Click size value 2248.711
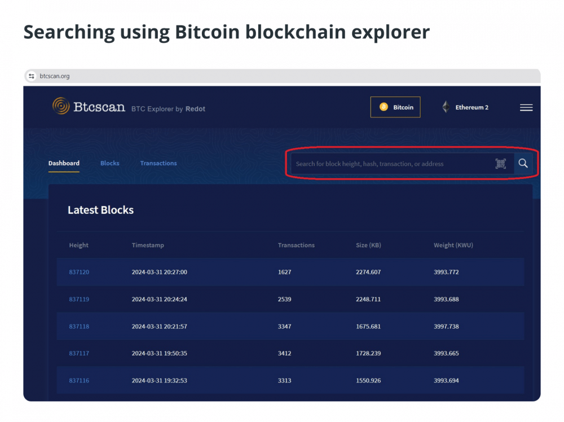The height and width of the screenshot is (422, 564). pyautogui.click(x=368, y=299)
